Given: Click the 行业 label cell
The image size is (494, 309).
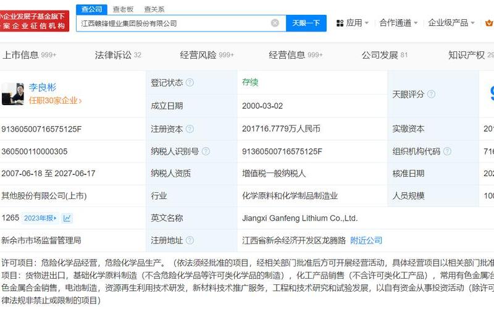Looking at the screenshot, I should tap(191, 196).
